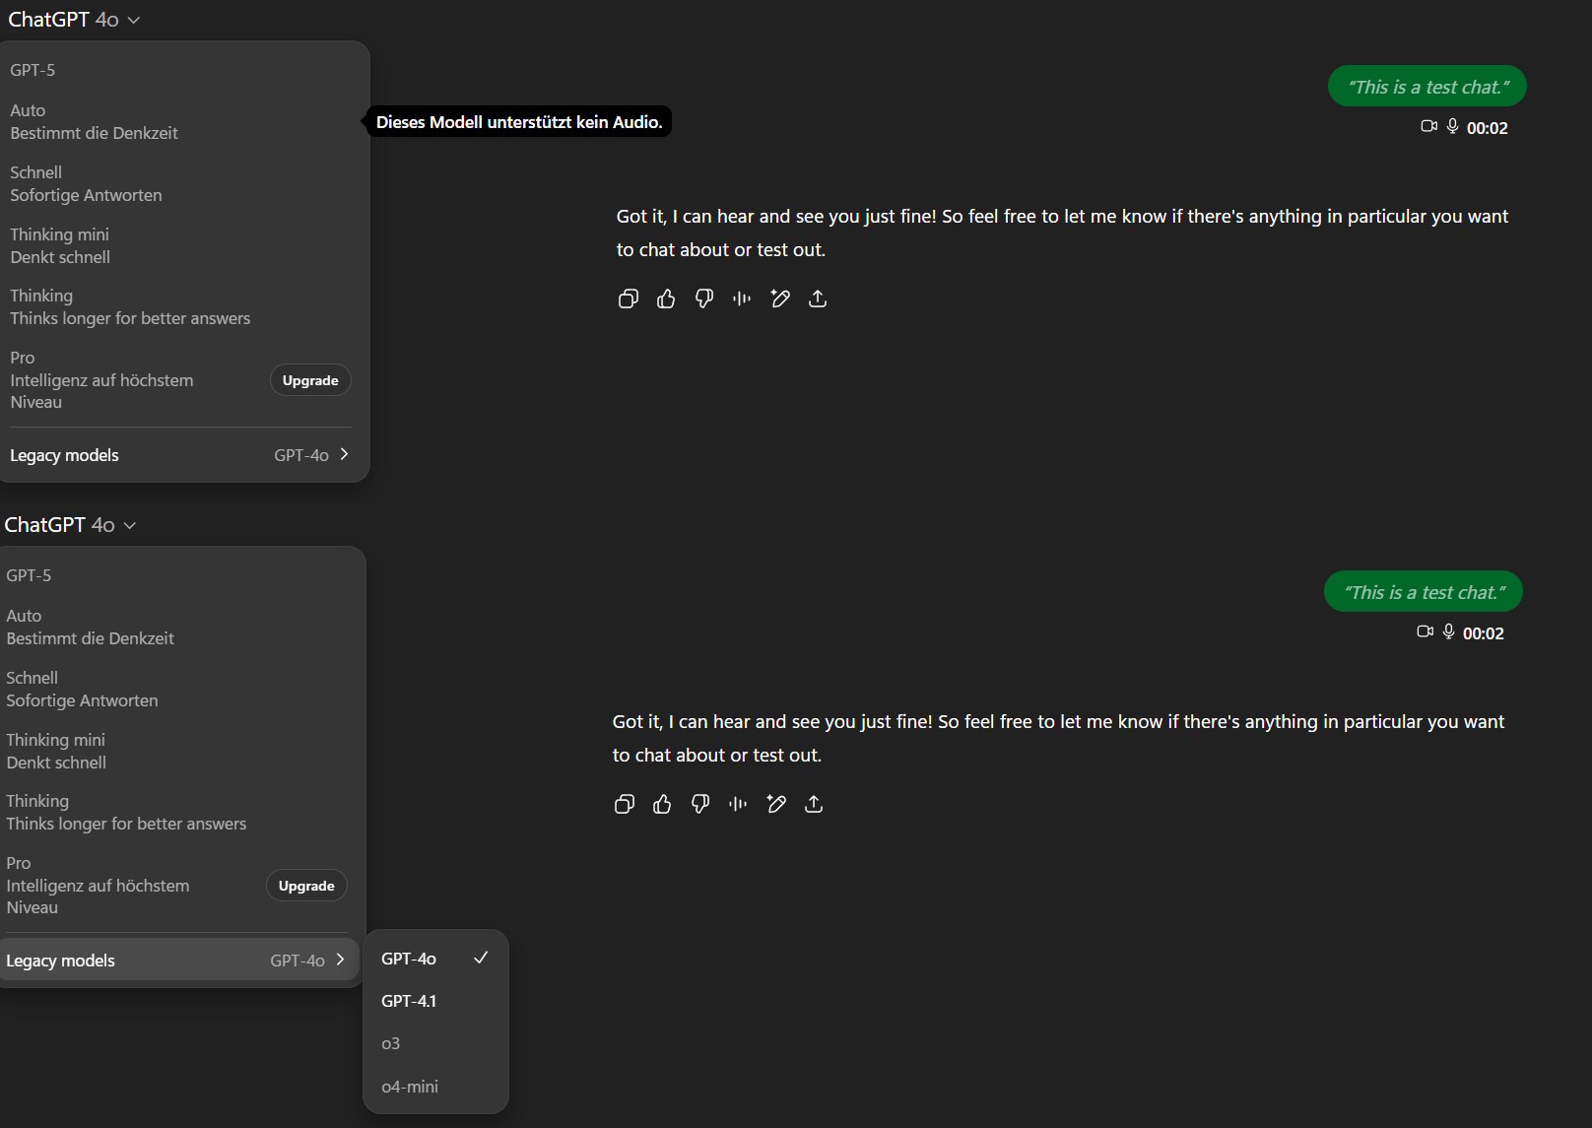Select the o3 model in the legacy submenu
This screenshot has width=1592, height=1128.
tap(435, 1043)
